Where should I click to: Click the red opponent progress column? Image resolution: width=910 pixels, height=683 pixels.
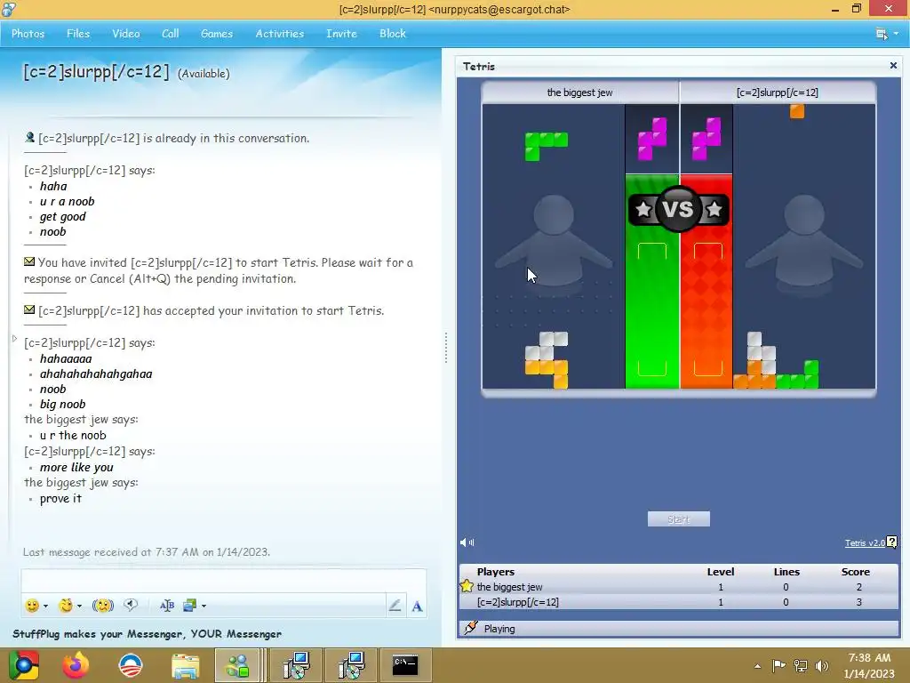point(706,281)
